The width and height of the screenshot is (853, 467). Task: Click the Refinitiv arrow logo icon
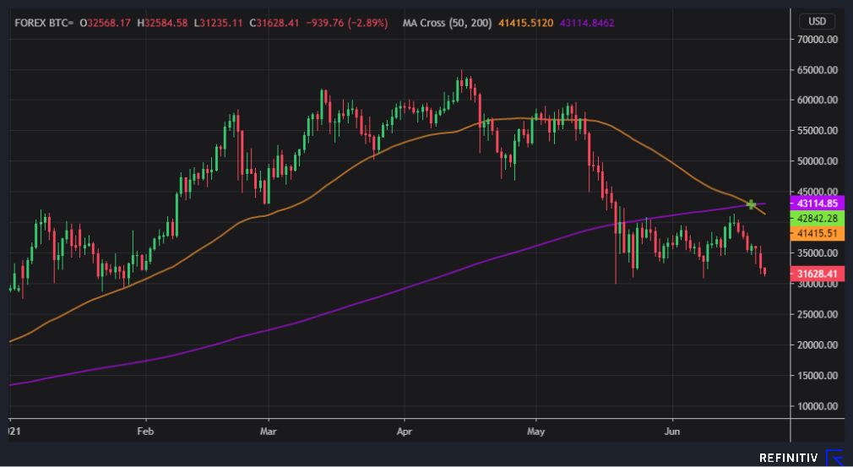click(x=834, y=458)
